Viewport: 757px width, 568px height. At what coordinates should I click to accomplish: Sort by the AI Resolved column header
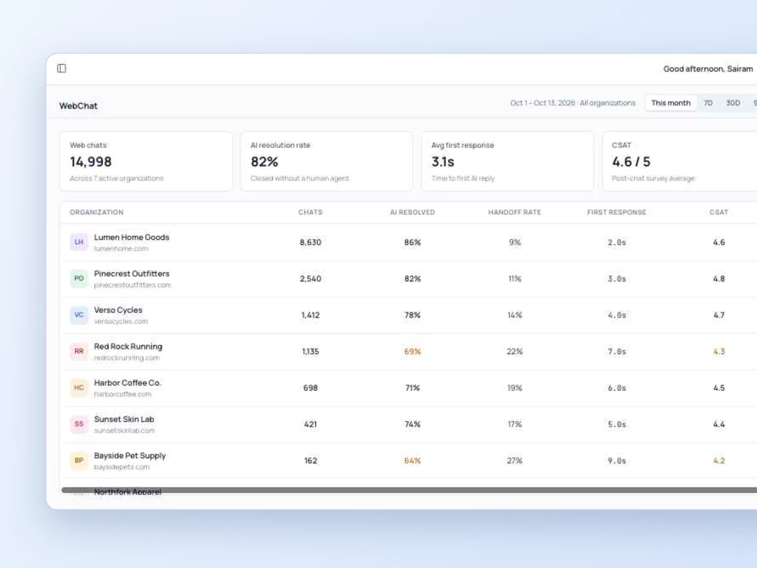(413, 212)
